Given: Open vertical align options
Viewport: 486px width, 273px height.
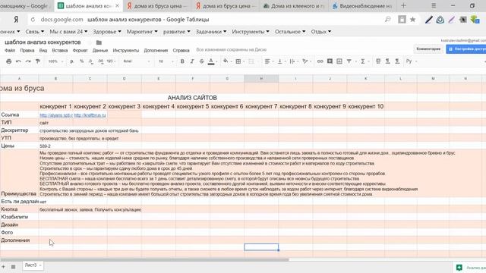Looking at the screenshot, I should pos(280,61).
